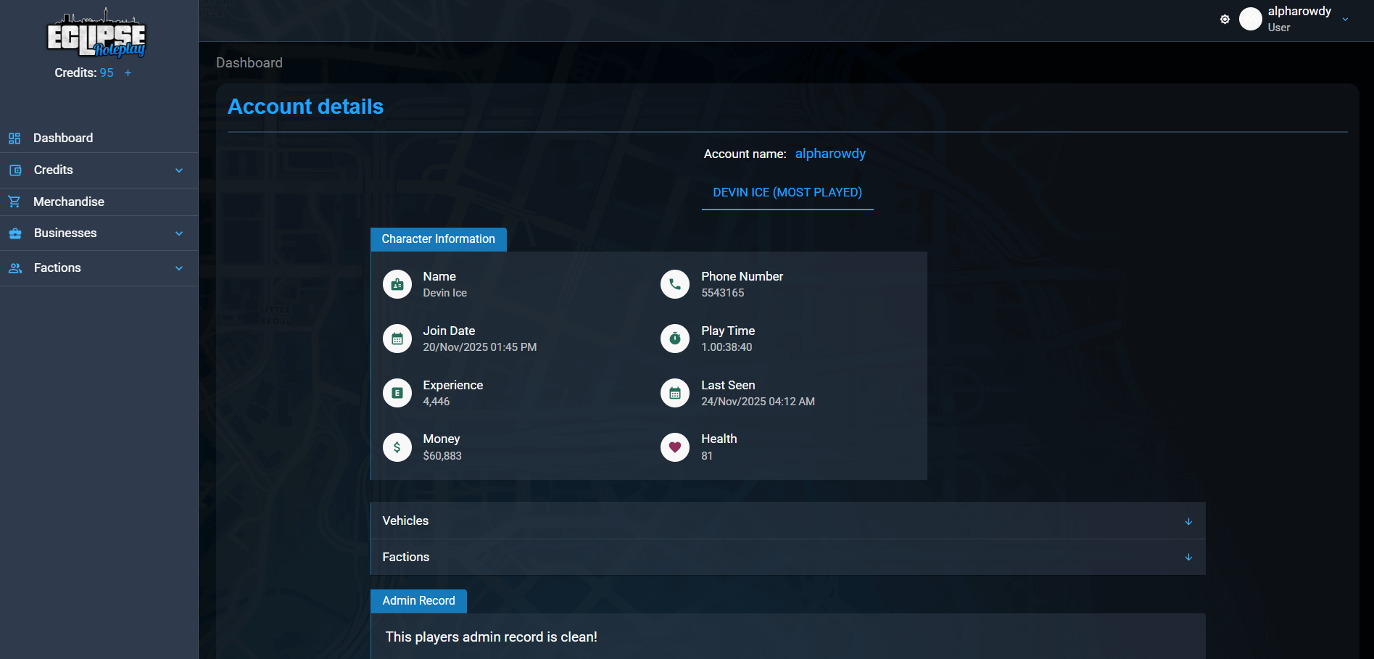Screen dimensions: 1374x659
Task: Click the Credits wallet icon in sidebar
Action: tap(15, 170)
